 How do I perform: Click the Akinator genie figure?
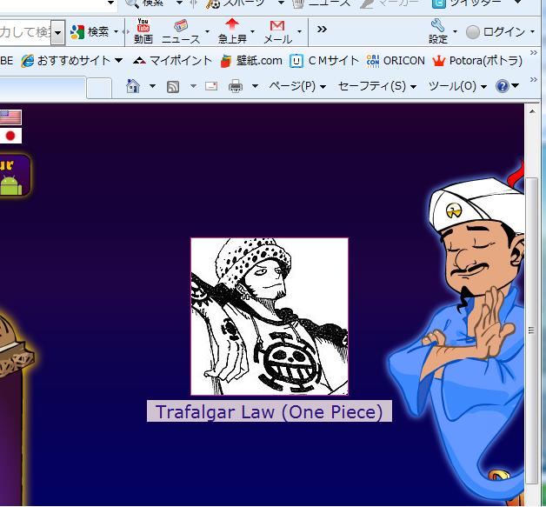tap(456, 330)
